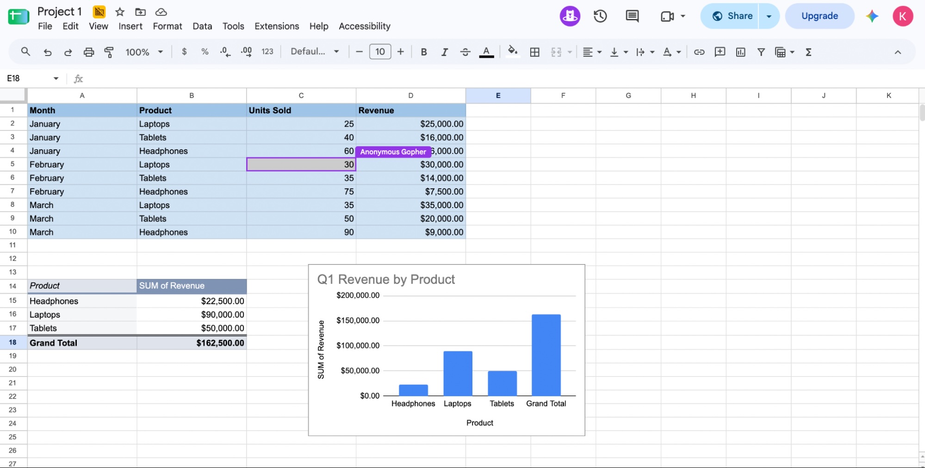
Task: Decrease decimal places
Action: (225, 52)
